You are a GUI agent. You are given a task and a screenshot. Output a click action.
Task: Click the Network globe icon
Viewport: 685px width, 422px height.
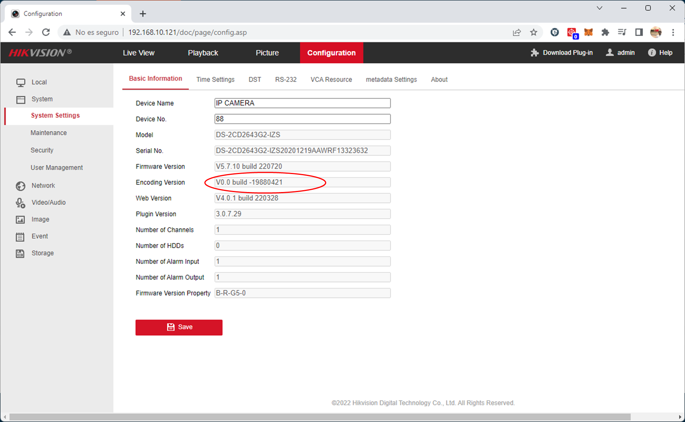click(21, 186)
